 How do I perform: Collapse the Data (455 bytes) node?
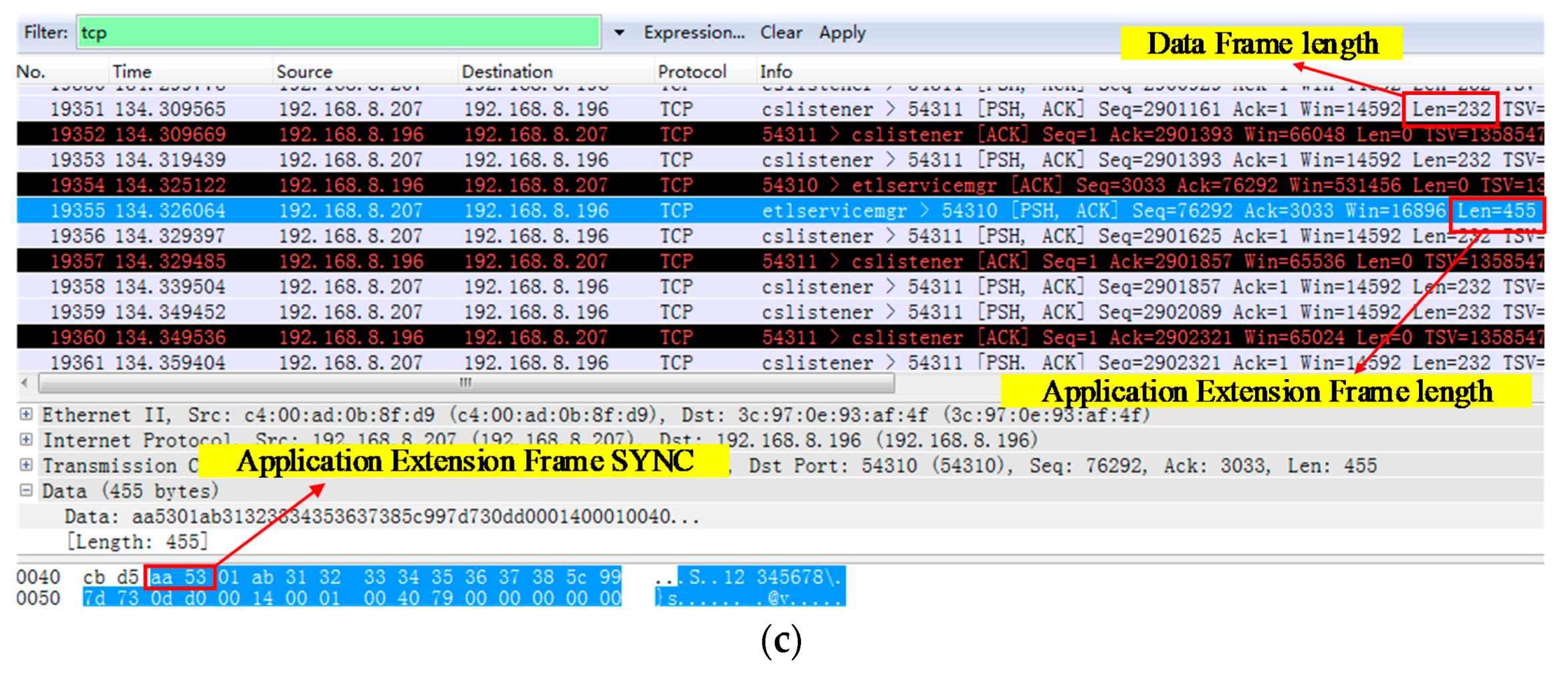(x=26, y=490)
